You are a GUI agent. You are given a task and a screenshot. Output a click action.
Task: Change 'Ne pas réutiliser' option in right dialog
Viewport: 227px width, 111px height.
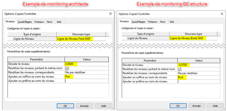point(199,73)
